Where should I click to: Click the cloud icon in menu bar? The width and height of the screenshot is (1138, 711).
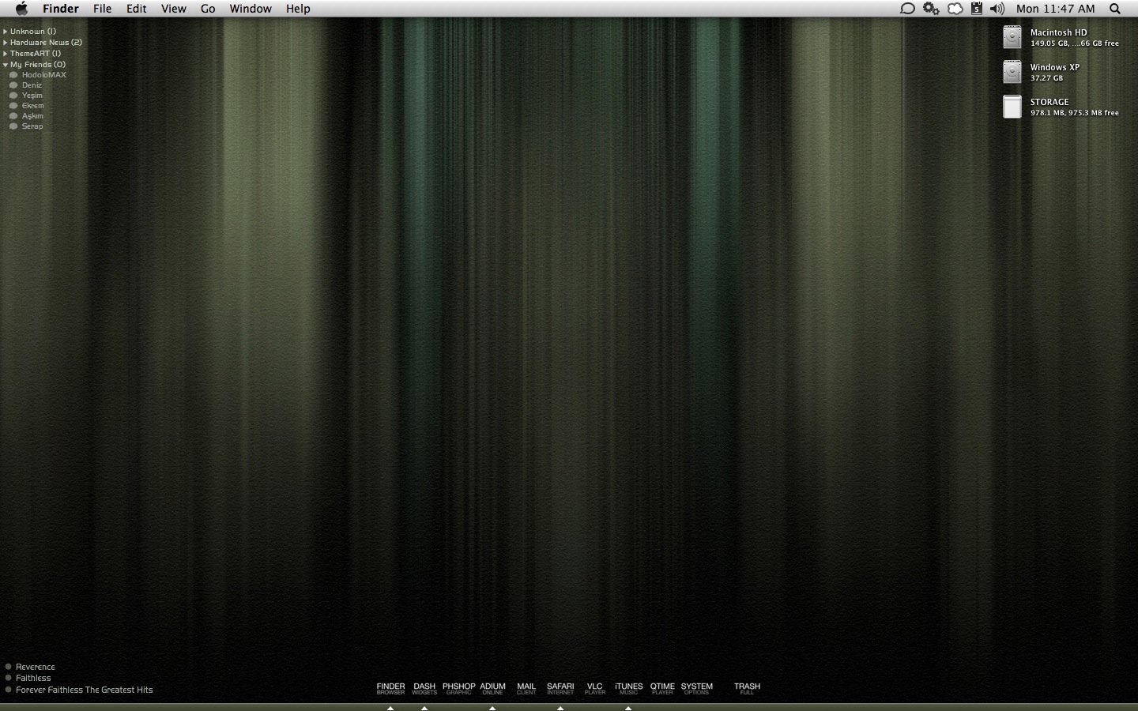point(955,9)
